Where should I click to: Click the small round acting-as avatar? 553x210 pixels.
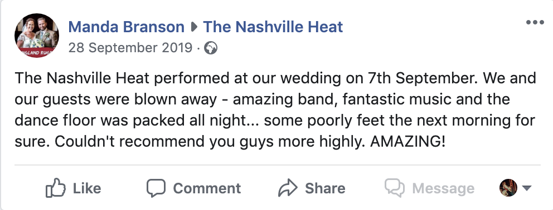508,188
